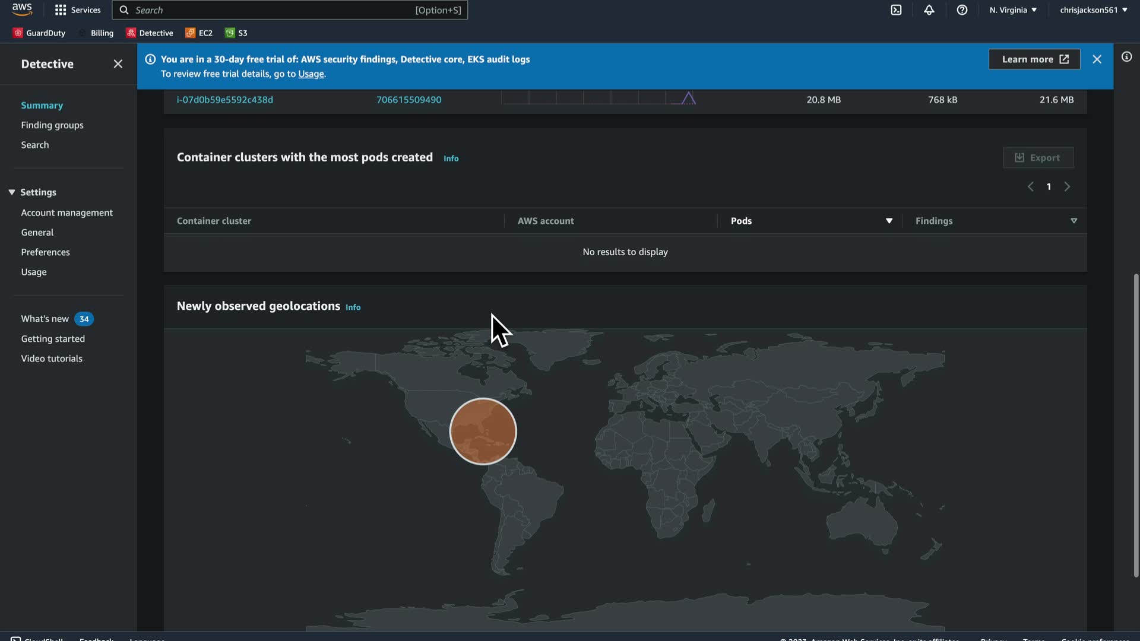This screenshot has width=1140, height=641.
Task: Click the GuardDuty shortcut icon
Action: [x=18, y=33]
